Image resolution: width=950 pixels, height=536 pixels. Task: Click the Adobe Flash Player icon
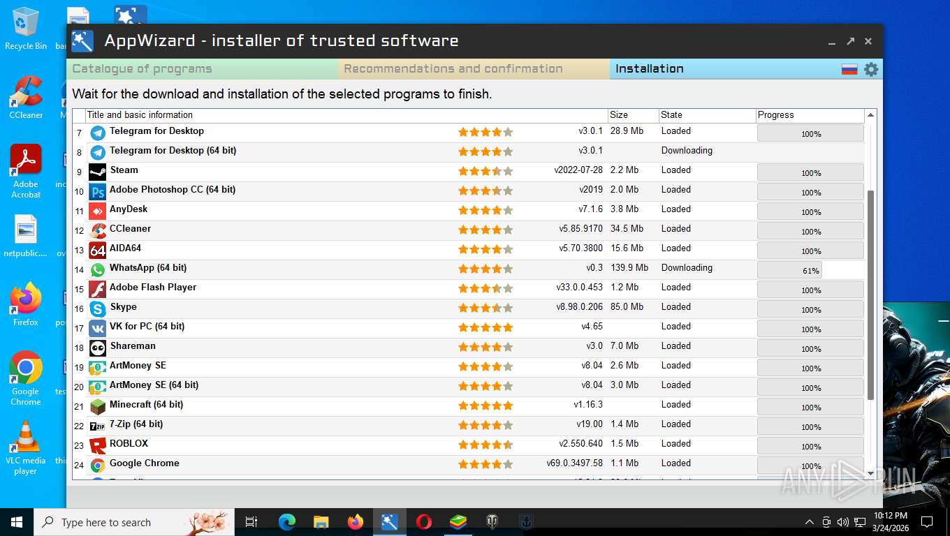[98, 289]
